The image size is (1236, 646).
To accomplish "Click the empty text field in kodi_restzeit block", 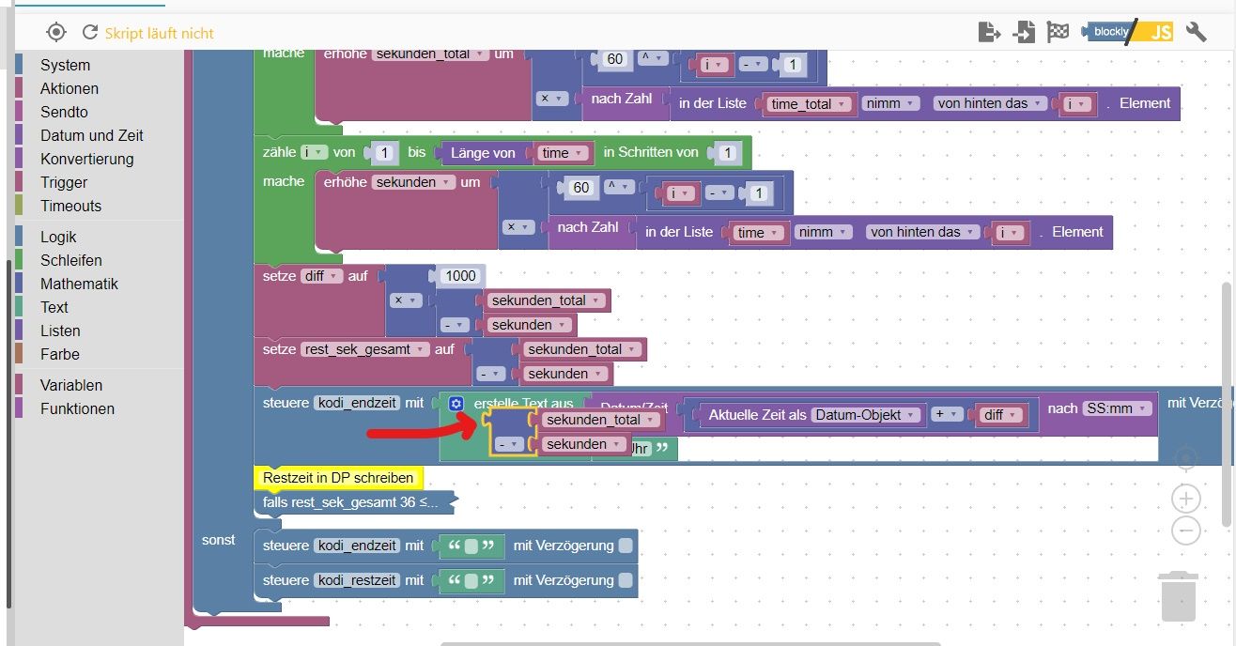I will [x=471, y=580].
